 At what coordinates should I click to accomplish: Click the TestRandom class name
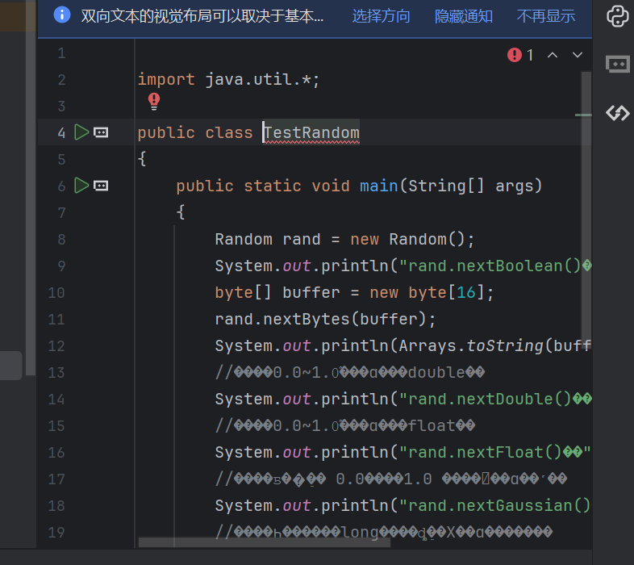click(x=311, y=132)
